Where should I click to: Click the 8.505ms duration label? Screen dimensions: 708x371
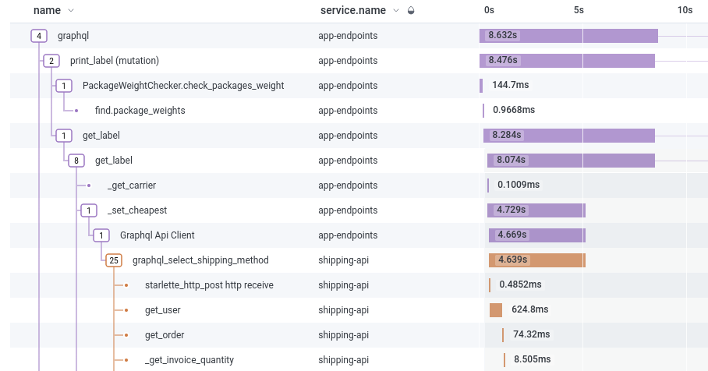pyautogui.click(x=532, y=359)
